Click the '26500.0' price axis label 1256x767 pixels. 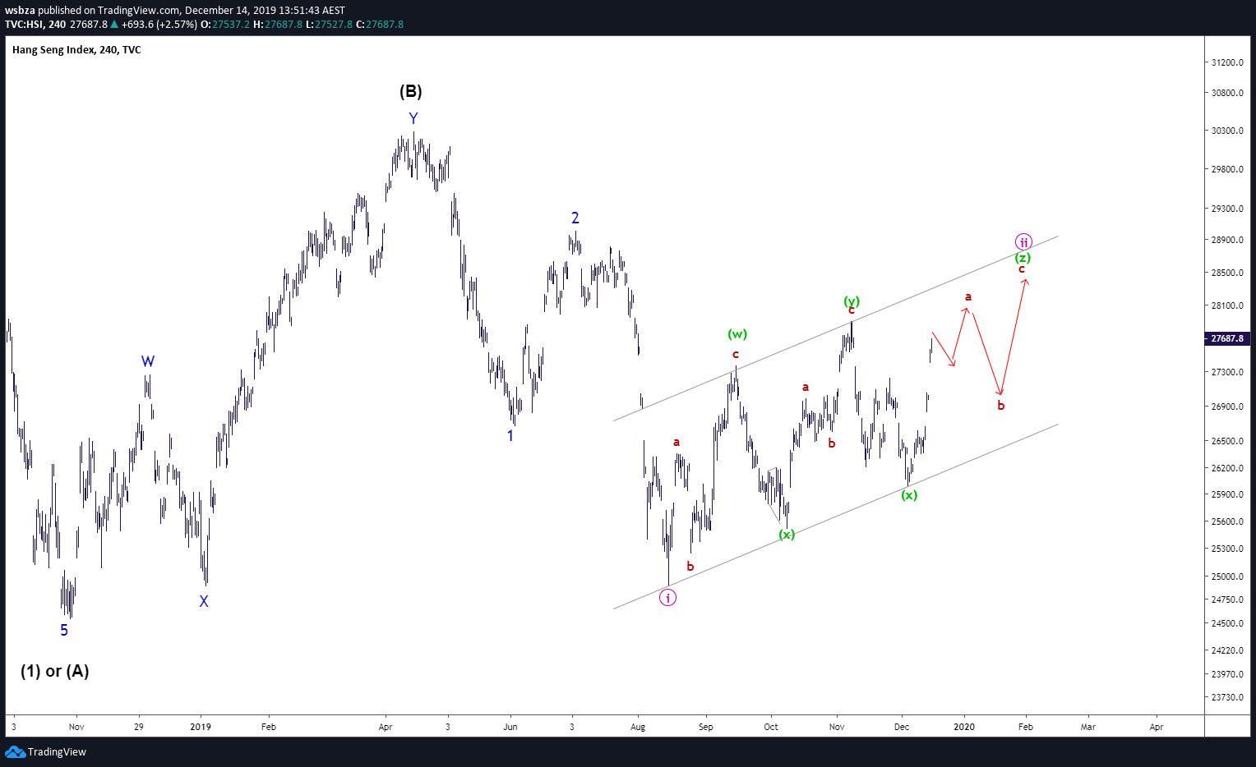tap(1227, 441)
